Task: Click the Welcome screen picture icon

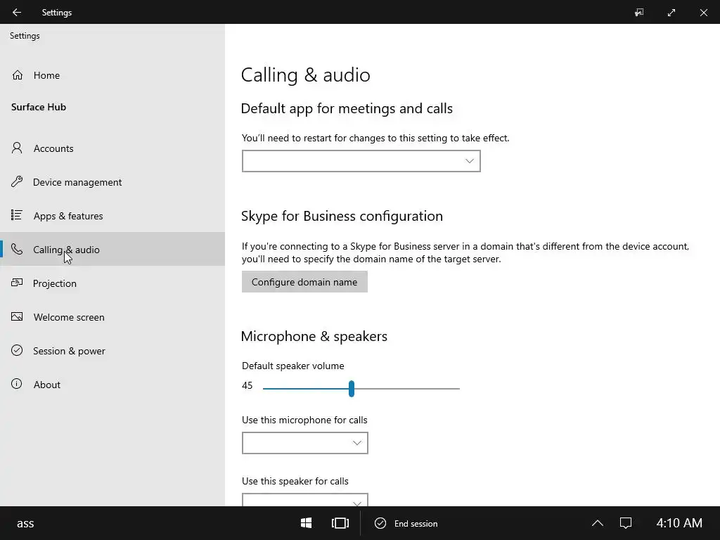Action: [17, 317]
